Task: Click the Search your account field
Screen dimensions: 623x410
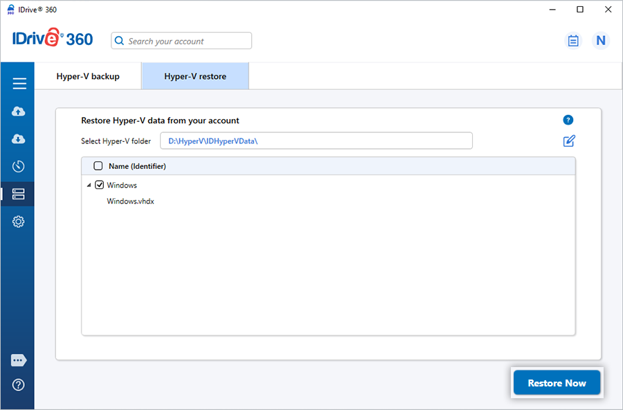Action: pyautogui.click(x=187, y=41)
